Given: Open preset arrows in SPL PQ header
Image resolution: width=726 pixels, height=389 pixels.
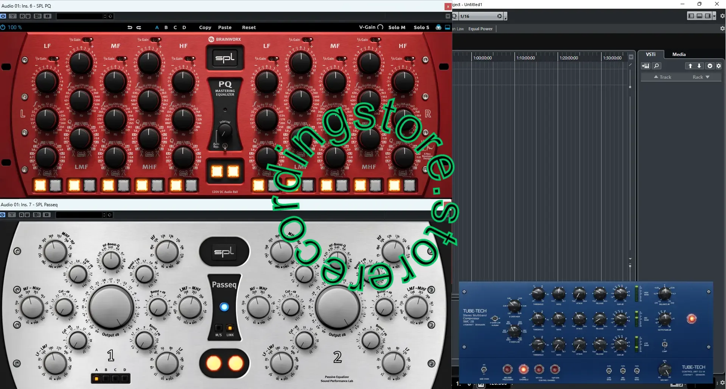Looking at the screenshot, I should (x=105, y=16).
